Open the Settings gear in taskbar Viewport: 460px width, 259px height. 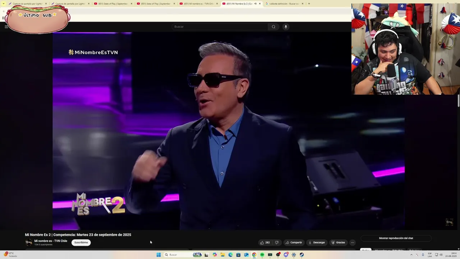click(294, 255)
